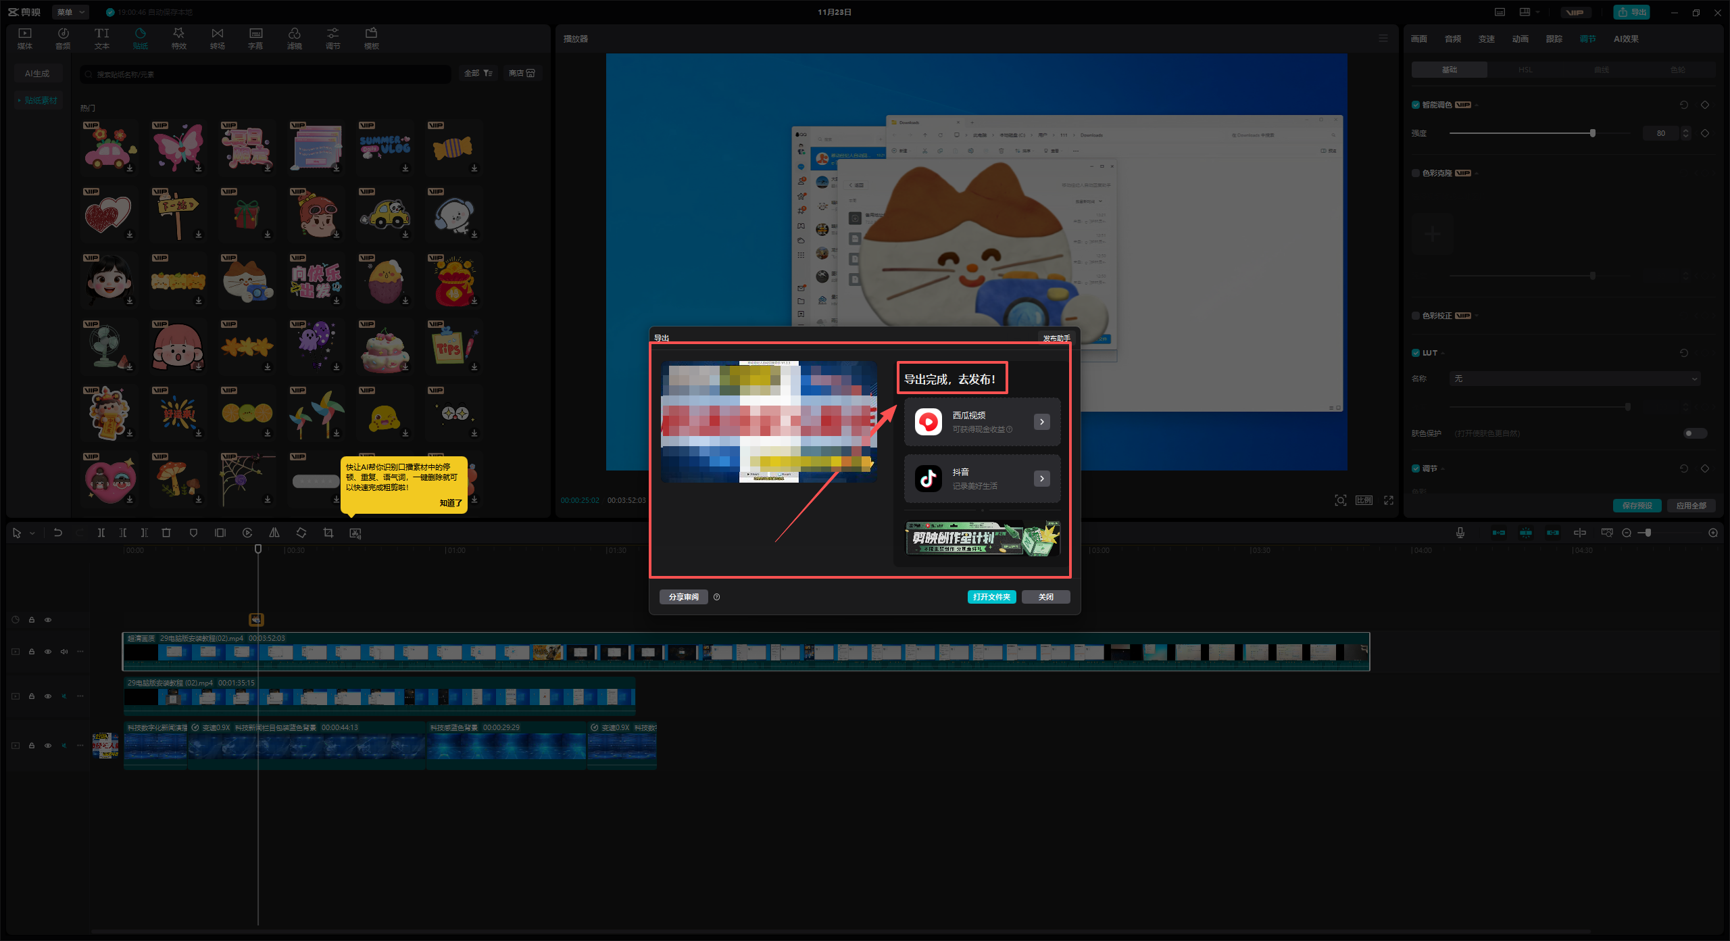Screen dimensions: 1730x941
Task: Click the microphone record voiceover icon
Action: click(x=1460, y=533)
